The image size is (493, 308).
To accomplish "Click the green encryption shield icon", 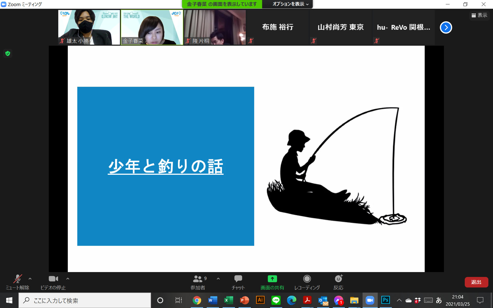I will click(x=8, y=53).
